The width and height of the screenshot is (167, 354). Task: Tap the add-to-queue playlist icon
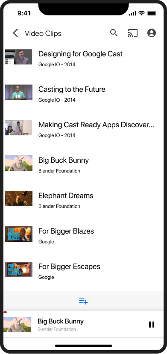(83, 301)
